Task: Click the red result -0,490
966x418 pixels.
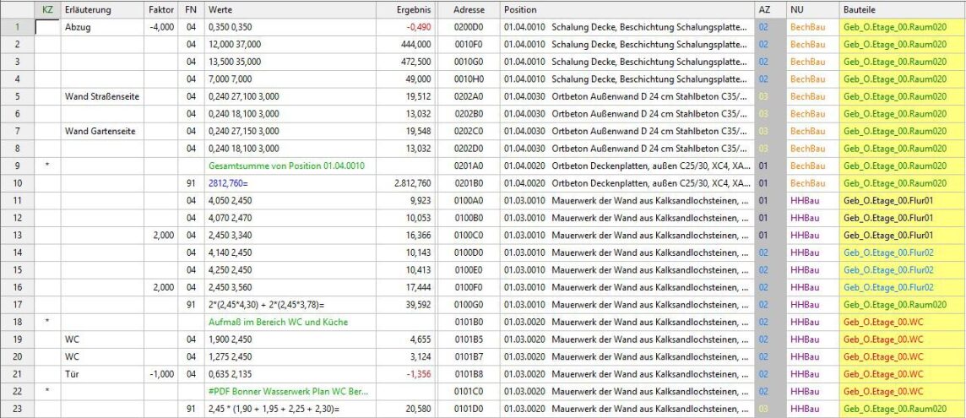Action: (405, 27)
